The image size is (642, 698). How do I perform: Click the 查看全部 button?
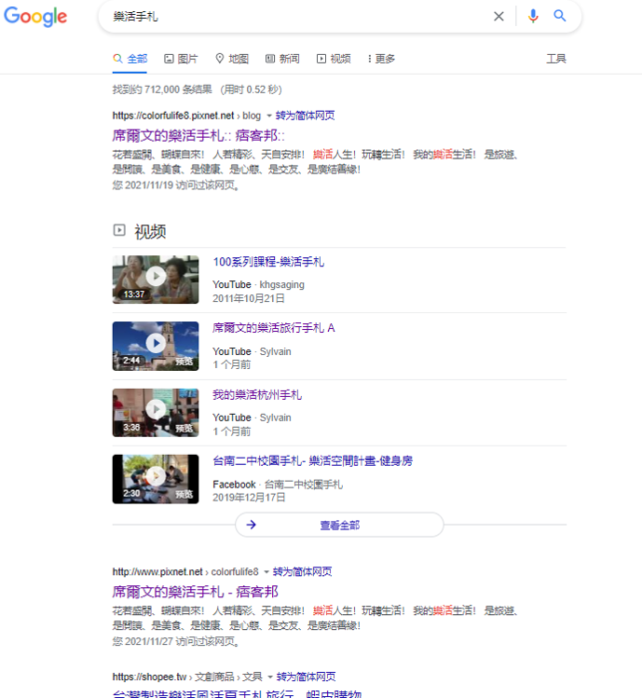339,525
